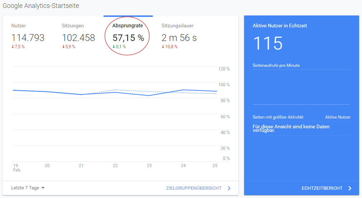Click the red down arrow under Nutzer
This screenshot has height=198, width=362.
13,47
